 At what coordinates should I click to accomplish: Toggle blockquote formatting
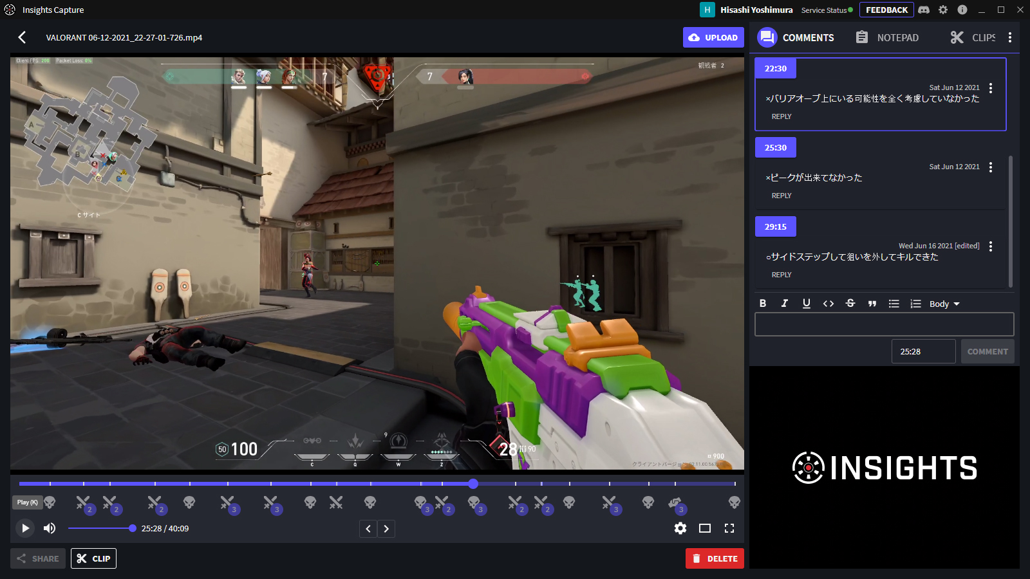872,304
